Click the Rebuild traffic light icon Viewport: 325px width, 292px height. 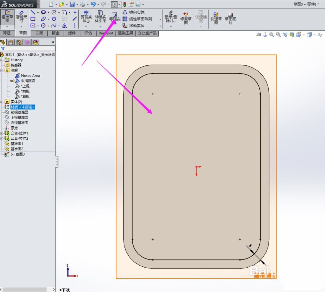coord(124,4)
